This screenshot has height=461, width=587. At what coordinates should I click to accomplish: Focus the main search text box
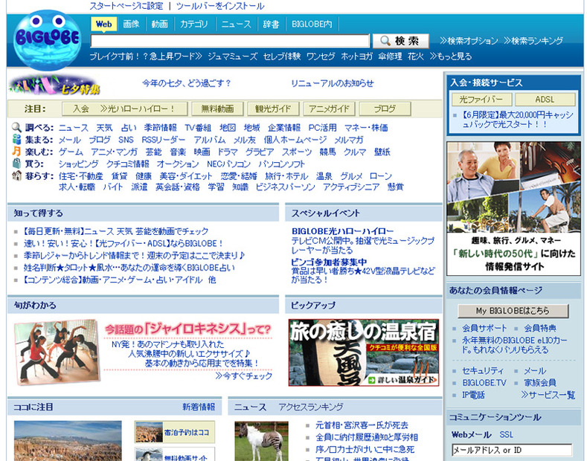click(230, 41)
